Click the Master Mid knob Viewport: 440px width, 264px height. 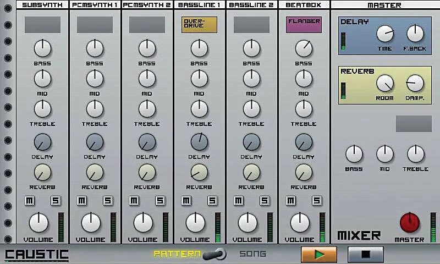(384, 154)
